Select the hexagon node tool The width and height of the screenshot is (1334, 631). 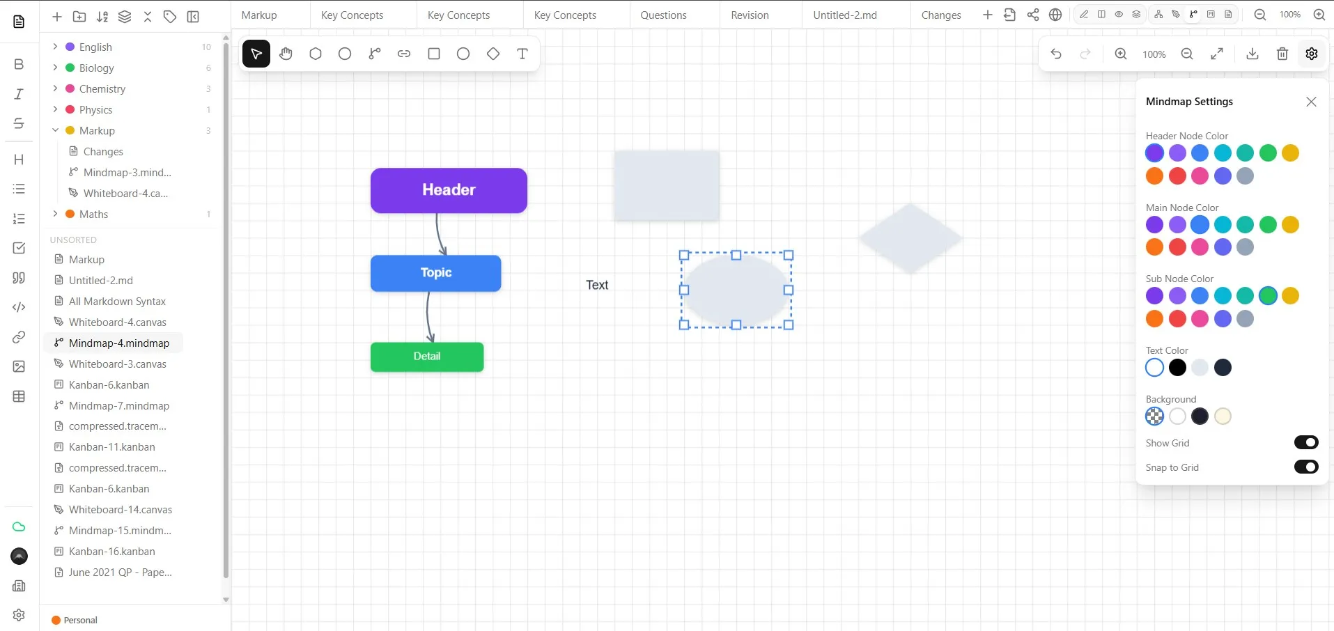[x=316, y=54]
